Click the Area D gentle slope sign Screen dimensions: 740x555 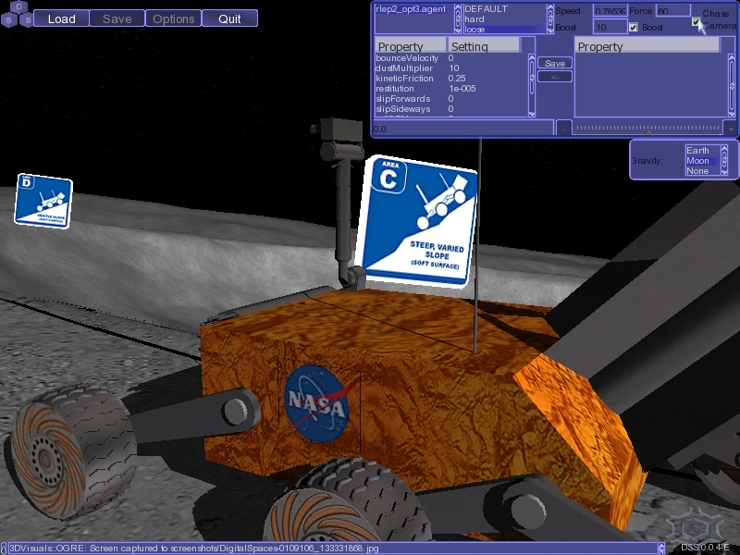point(43,201)
